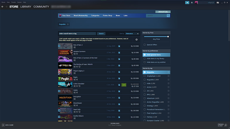Open the New & Noteworthy menu

pos(80,16)
